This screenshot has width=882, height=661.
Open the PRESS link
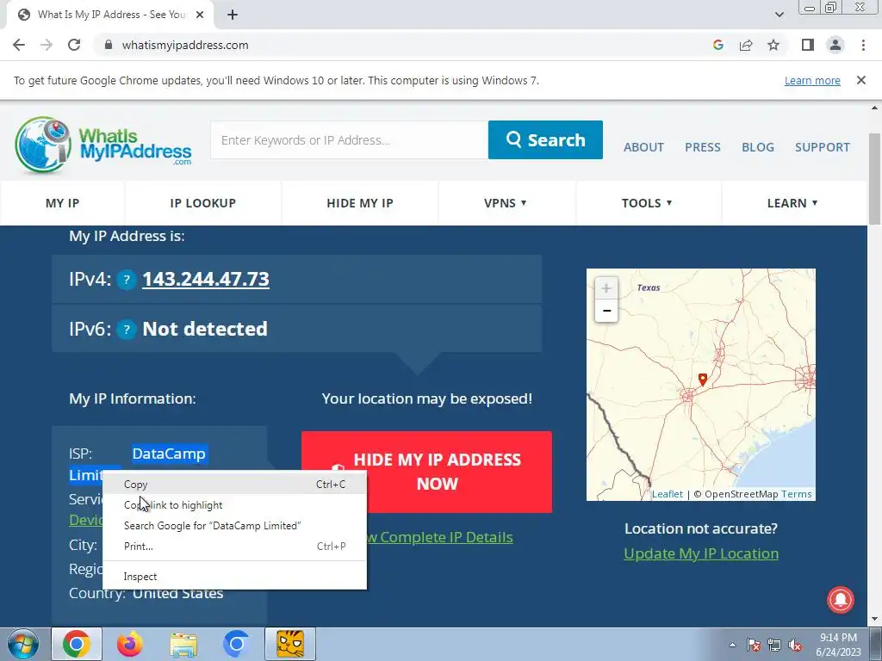pos(703,147)
